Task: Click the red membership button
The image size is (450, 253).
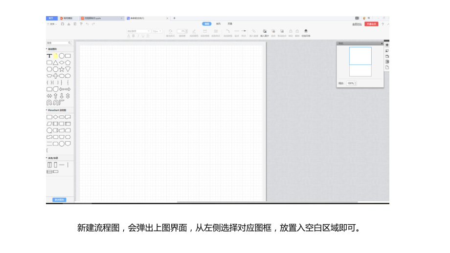Action: coord(371,24)
